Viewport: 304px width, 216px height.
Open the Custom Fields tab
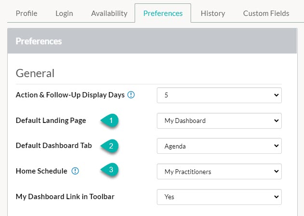pyautogui.click(x=266, y=13)
